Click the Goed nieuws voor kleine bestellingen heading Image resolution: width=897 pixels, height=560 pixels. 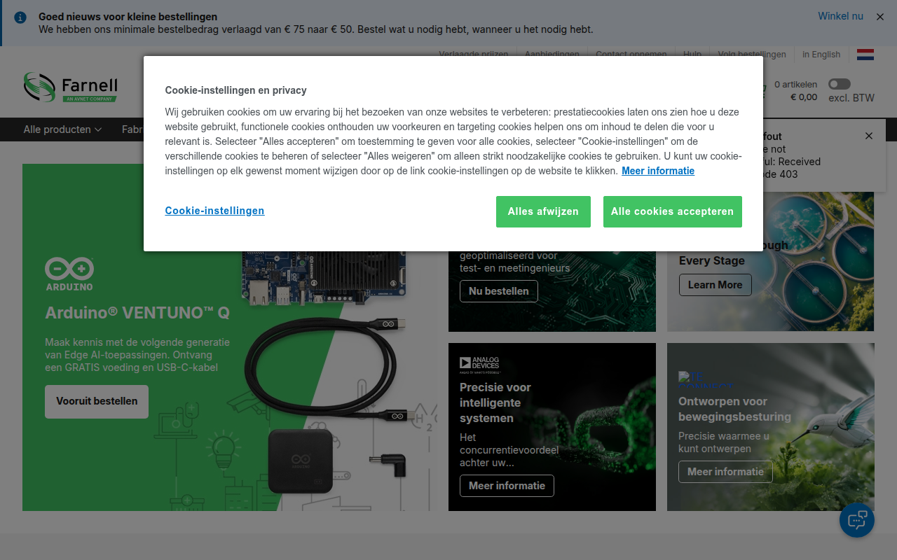pos(128,17)
